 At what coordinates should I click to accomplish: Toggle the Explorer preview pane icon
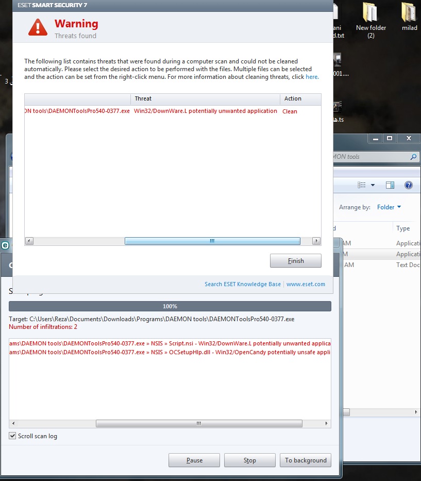coord(390,185)
